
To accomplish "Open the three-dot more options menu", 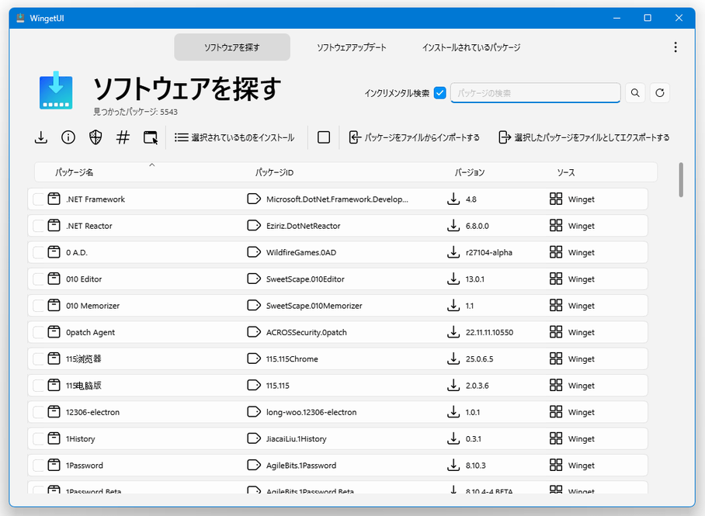I will click(675, 47).
